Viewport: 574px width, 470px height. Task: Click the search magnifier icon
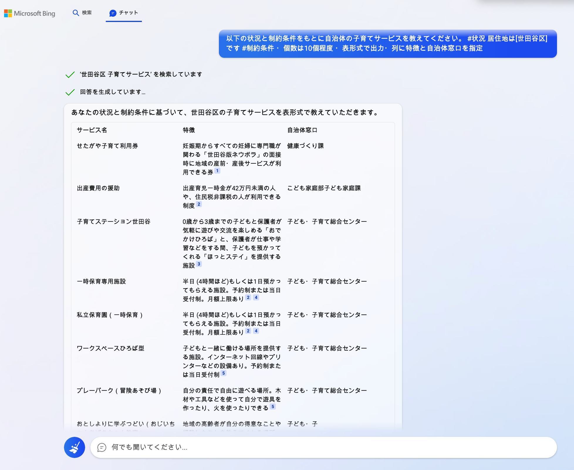coord(76,13)
